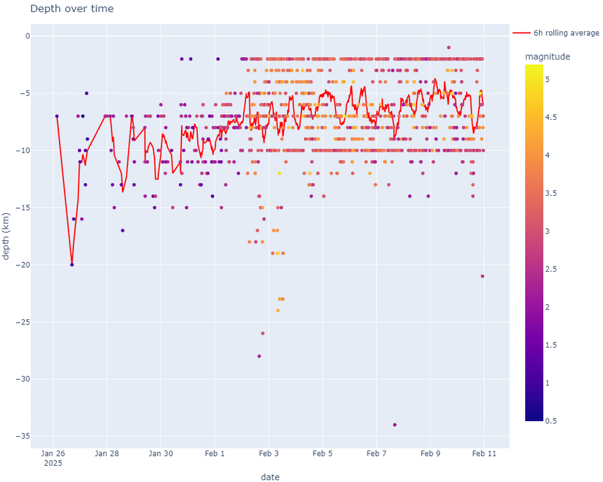Click the 'magnitude' colorbar title
603x482 pixels.
548,56
